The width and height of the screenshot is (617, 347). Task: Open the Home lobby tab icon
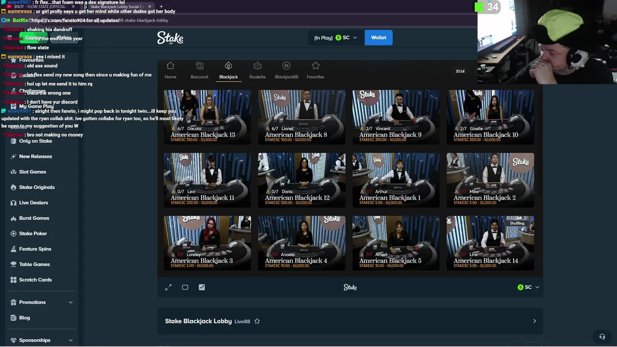[x=170, y=66]
